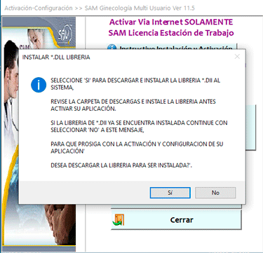
Task: Click the 'DESEA DESCARGAR LA LIBRERIA' question text
Action: point(121,165)
